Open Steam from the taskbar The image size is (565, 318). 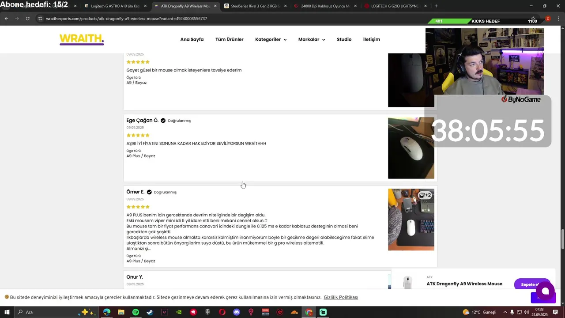pos(150,312)
